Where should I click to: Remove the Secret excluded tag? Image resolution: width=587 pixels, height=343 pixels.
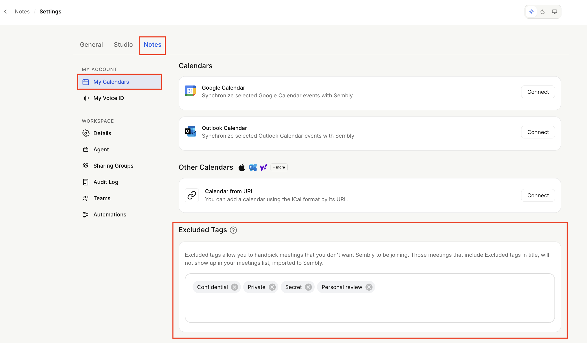(308, 287)
